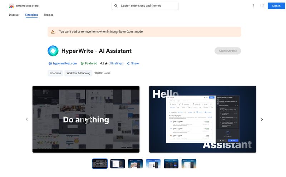Open the 'Hello Assistant' screenshot slide
The image size is (286, 177).
pyautogui.click(x=203, y=119)
